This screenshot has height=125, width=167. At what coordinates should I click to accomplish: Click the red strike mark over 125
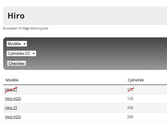tap(131, 90)
